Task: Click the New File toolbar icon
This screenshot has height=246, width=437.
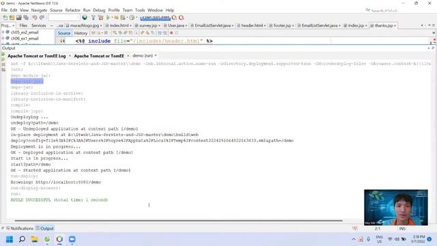Action: point(5,18)
